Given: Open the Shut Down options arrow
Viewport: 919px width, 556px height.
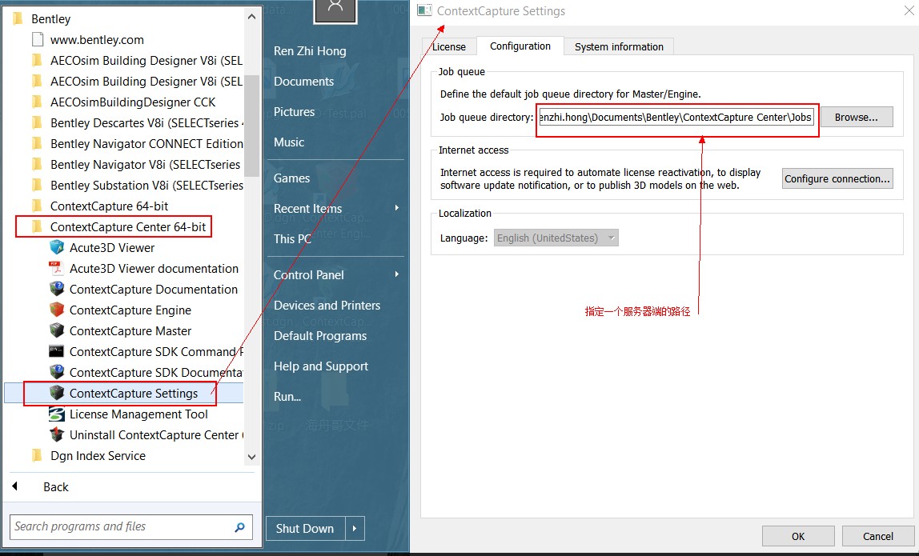Looking at the screenshot, I should pyautogui.click(x=355, y=528).
